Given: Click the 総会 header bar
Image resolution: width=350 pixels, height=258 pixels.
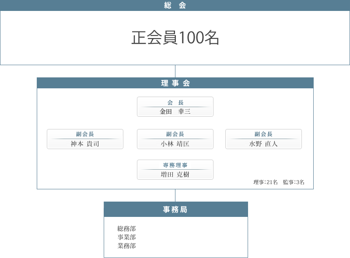Looking at the screenshot, I should [x=175, y=5].
